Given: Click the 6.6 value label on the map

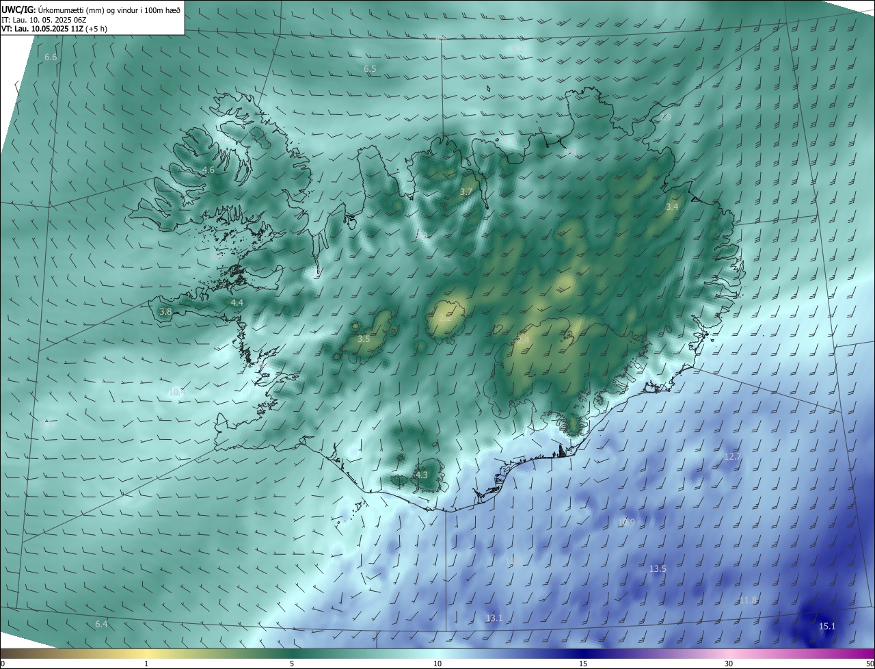Looking at the screenshot, I should point(51,57).
